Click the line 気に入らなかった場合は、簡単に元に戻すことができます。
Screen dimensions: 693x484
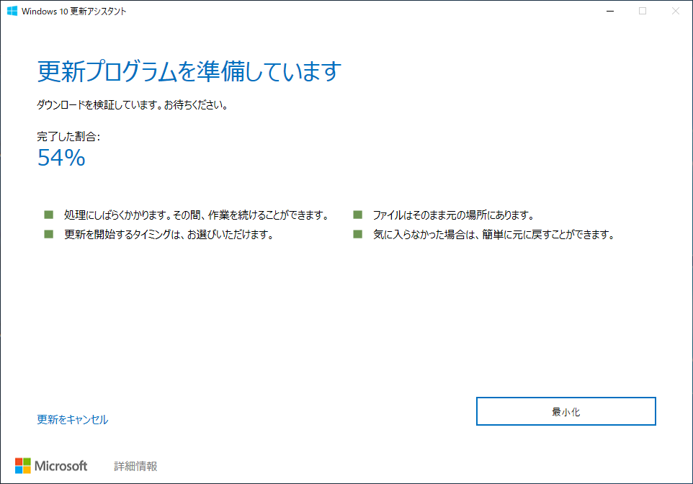(x=494, y=235)
